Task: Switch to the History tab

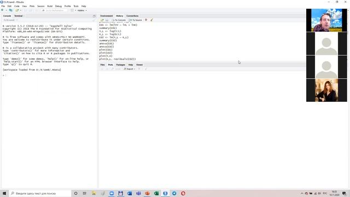Action: pyautogui.click(x=119, y=16)
